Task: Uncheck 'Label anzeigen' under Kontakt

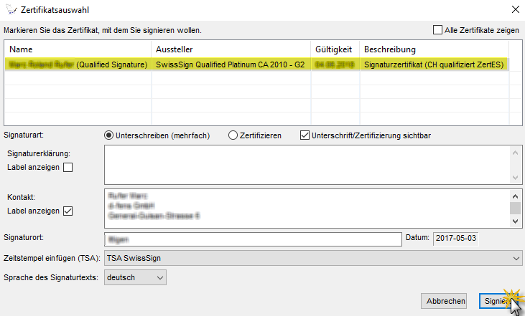Action: pos(68,211)
